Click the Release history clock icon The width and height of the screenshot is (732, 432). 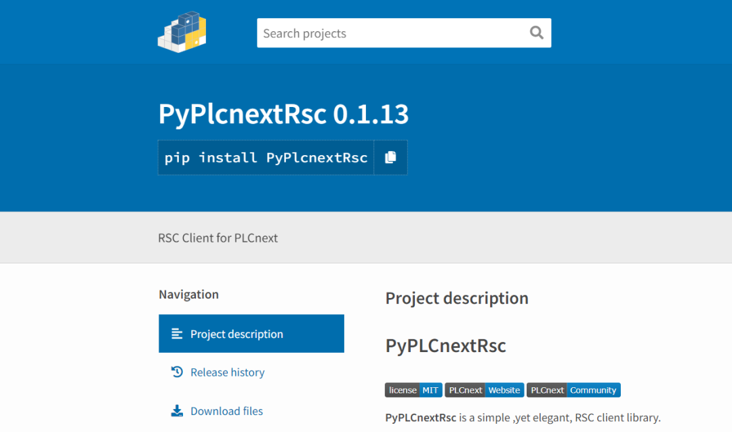[177, 372]
